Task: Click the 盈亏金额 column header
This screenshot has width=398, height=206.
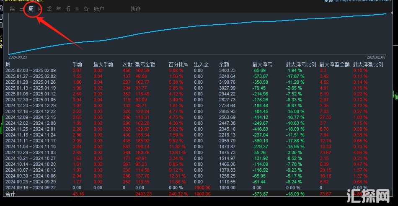Action: click(x=145, y=64)
